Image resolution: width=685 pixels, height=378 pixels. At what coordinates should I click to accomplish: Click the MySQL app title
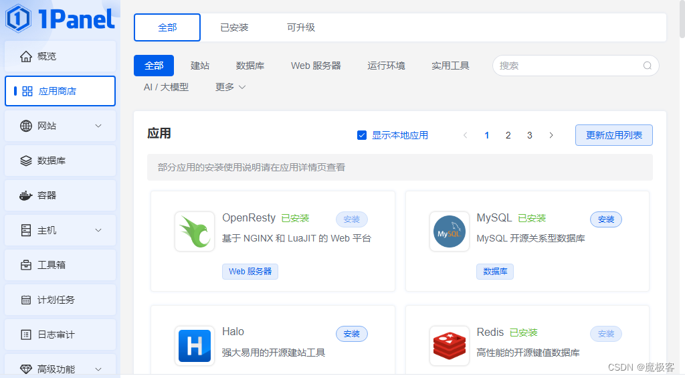pos(494,217)
